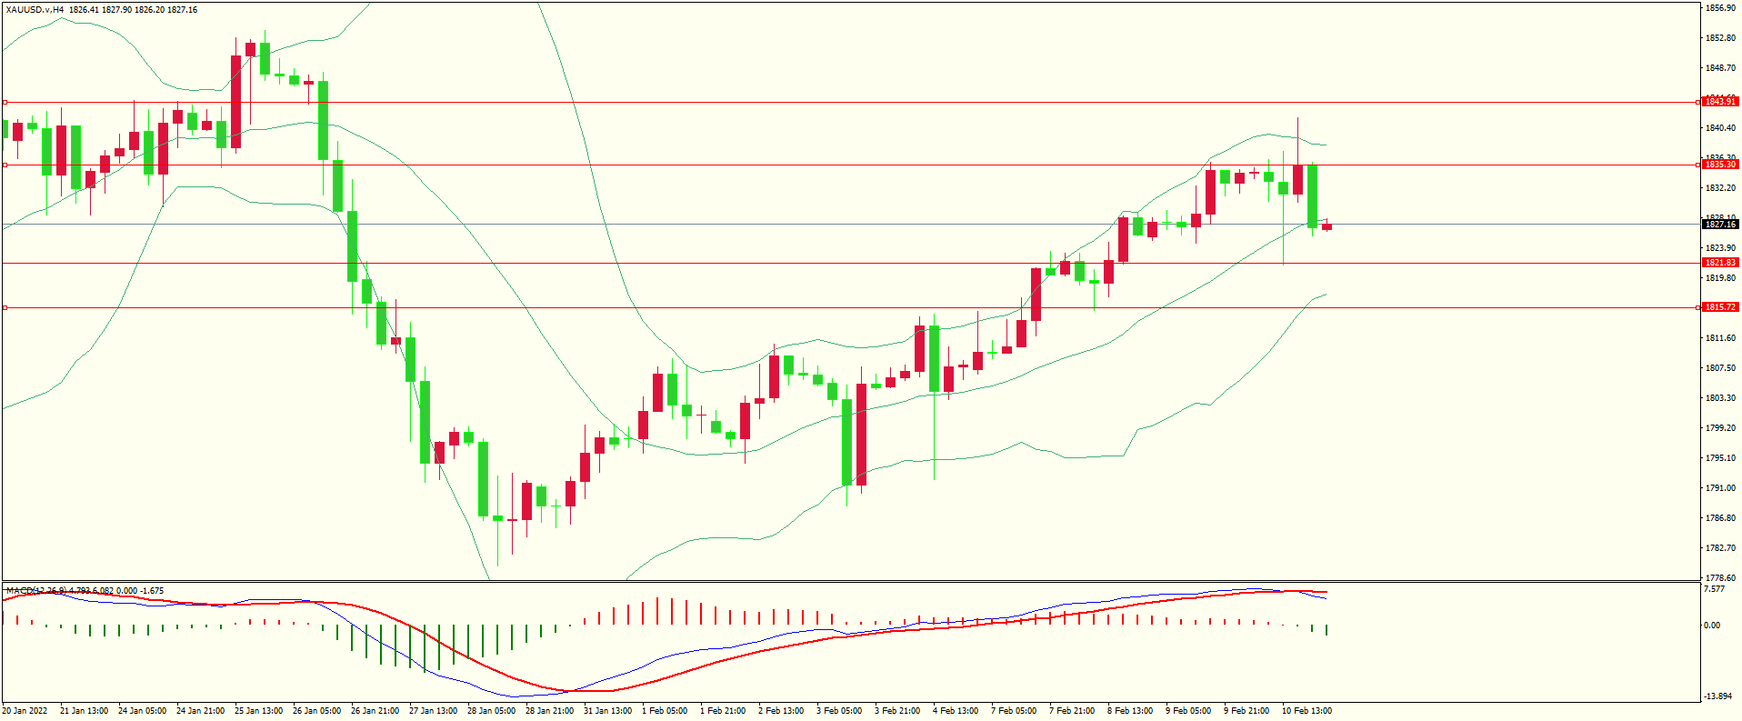This screenshot has width=1742, height=721.
Task: Click the 1778.60 price axis label
Action: click(1720, 578)
